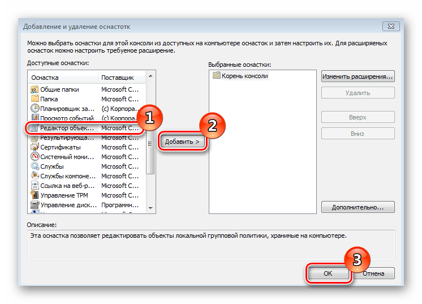Open the Дополнительно options

pyautogui.click(x=358, y=207)
